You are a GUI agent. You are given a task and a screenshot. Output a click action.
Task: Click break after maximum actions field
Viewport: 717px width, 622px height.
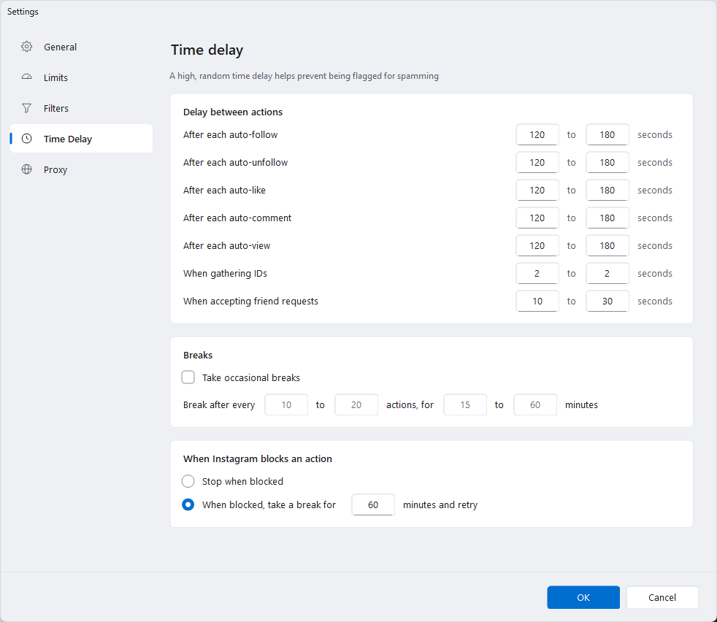pos(356,404)
